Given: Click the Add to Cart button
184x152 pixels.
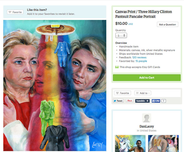Looking at the screenshot, I should click(x=147, y=78).
